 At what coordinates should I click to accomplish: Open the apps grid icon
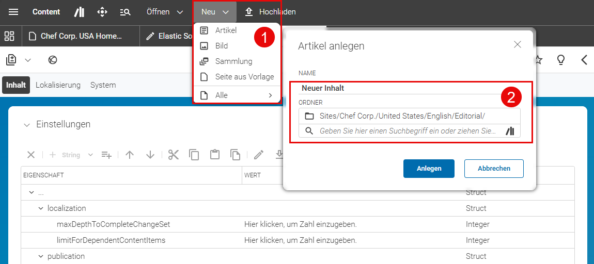pyautogui.click(x=9, y=36)
